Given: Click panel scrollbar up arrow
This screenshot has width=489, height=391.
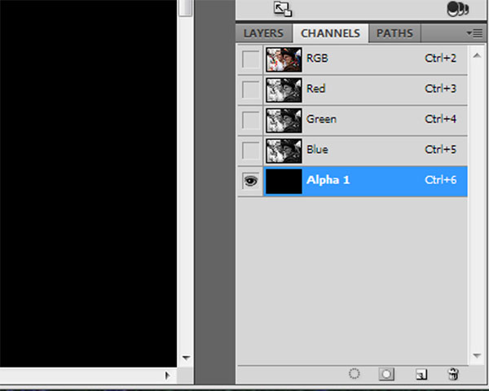Looking at the screenshot, I should tap(477, 55).
